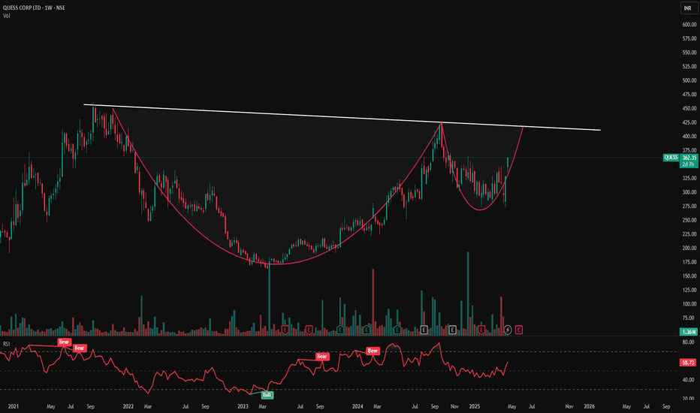
Task: Click the Bear label near Sep 2023 RSI
Action: tap(322, 356)
